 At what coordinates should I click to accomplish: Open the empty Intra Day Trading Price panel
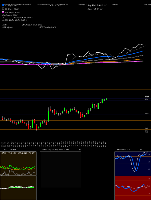(x=60, y=170)
